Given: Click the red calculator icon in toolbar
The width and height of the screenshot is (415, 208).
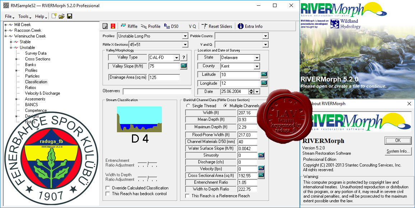Looking at the screenshot, I should [x=113, y=26].
